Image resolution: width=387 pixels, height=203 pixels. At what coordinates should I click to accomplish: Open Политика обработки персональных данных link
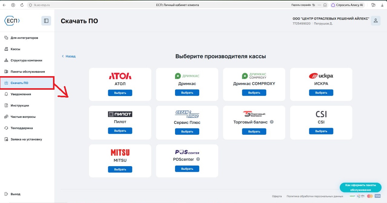[x=315, y=196]
